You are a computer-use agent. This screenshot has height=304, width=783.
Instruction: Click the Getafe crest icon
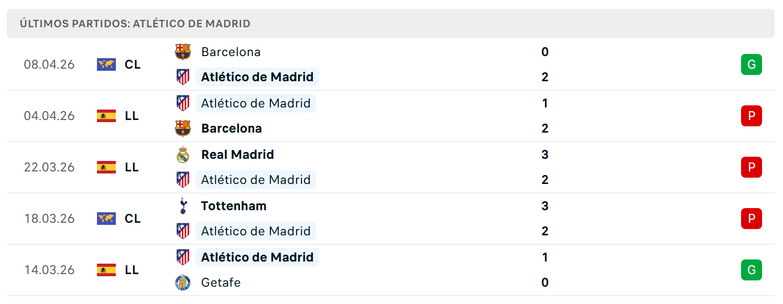(x=183, y=283)
